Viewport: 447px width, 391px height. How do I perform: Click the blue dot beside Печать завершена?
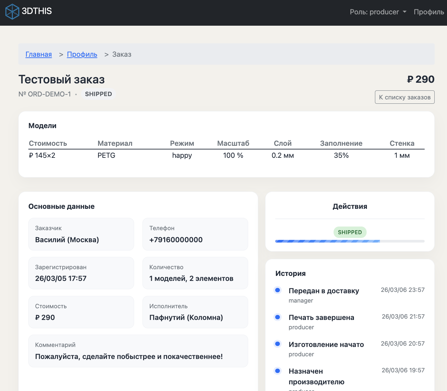(x=278, y=317)
